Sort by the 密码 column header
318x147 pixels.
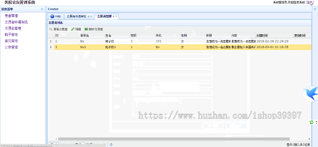[142, 35]
